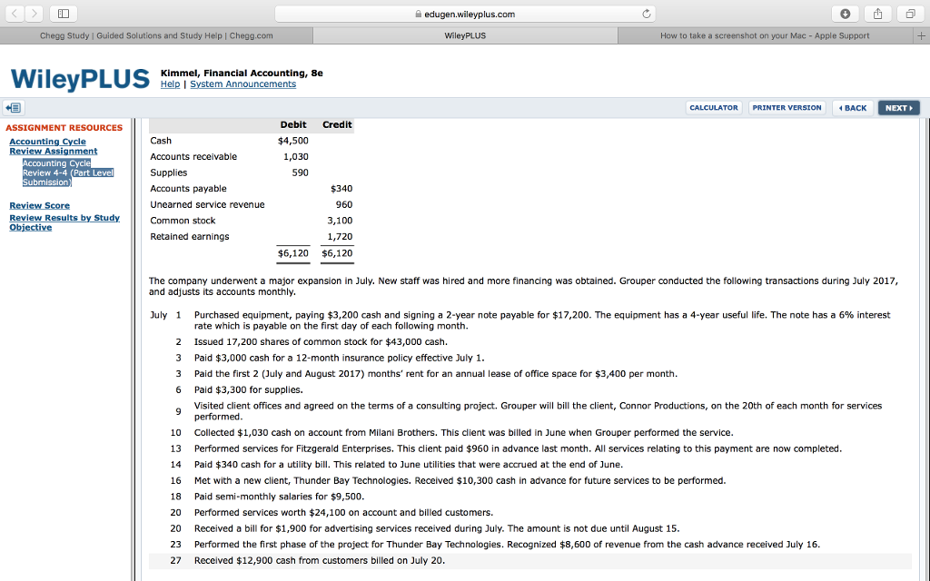
Task: Click 'Received a bill for $1,900 for advertising' line
Action: click(x=437, y=529)
